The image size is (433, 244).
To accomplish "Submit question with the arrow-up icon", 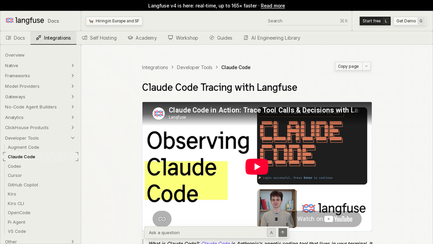I will tap(283, 233).
